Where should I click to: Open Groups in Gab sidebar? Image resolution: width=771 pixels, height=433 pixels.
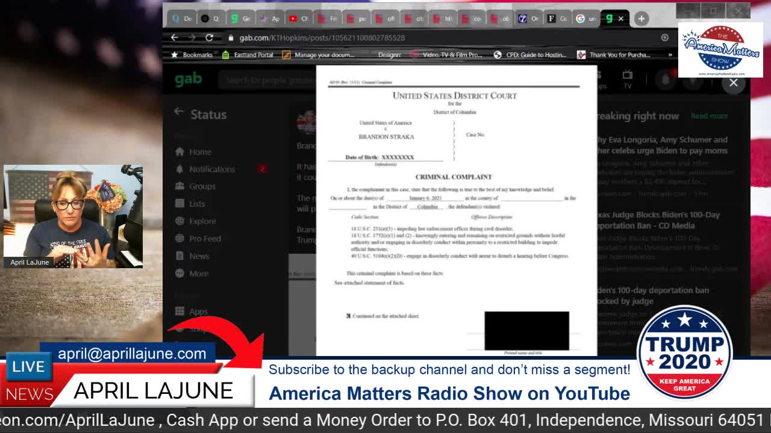(x=195, y=186)
